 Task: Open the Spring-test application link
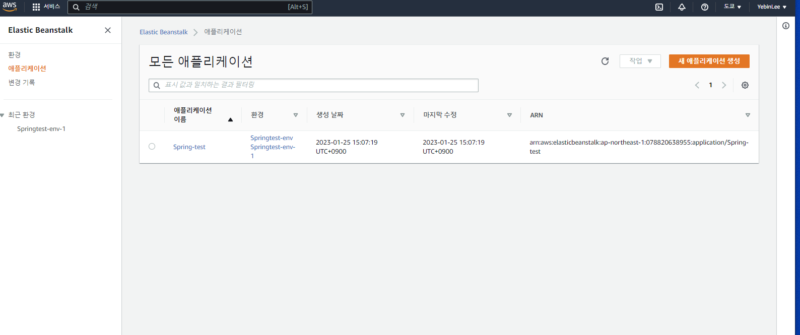[x=189, y=147]
